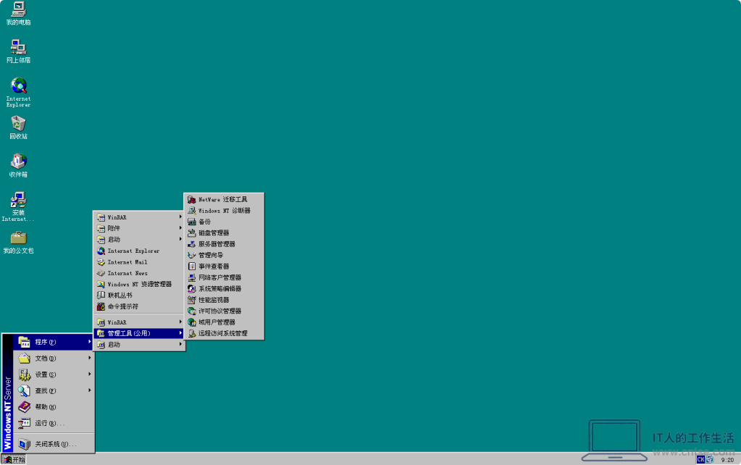
Task: Expand the WinRAR folder above 管理工具(公用)
Action: (x=139, y=322)
